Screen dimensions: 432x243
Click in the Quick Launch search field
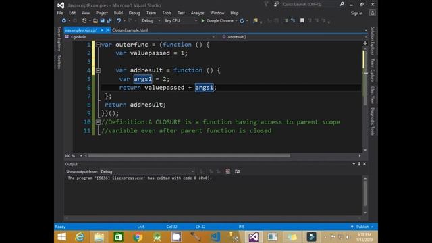pyautogui.click(x=309, y=5)
